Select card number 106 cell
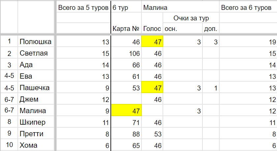 click(126, 53)
